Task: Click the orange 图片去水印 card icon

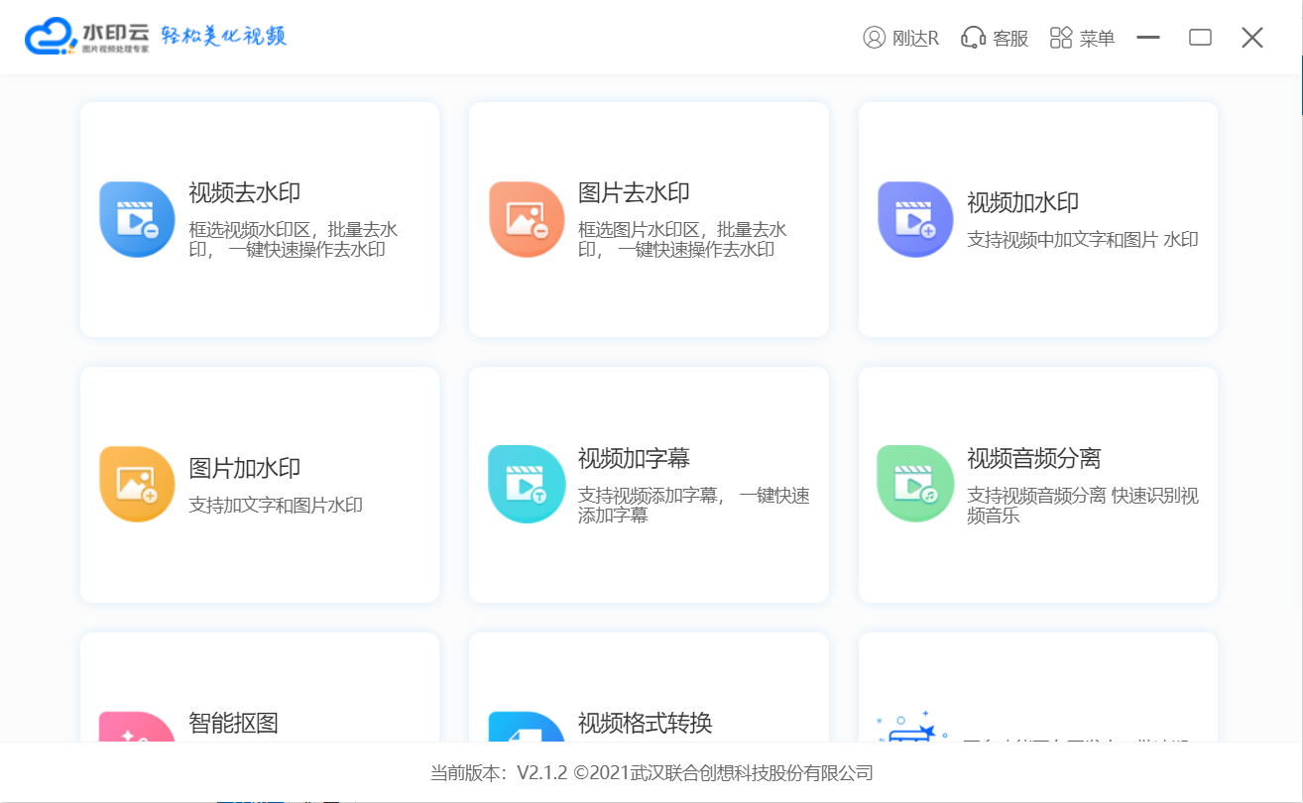Action: click(527, 219)
